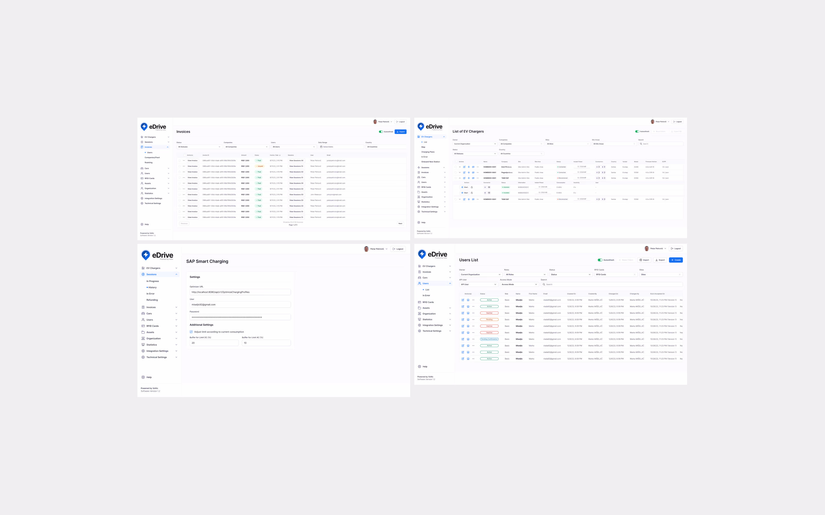The image size is (825, 515).
Task: Click lightning icon for Enel PS d.o.o. charger
Action: click(469, 167)
